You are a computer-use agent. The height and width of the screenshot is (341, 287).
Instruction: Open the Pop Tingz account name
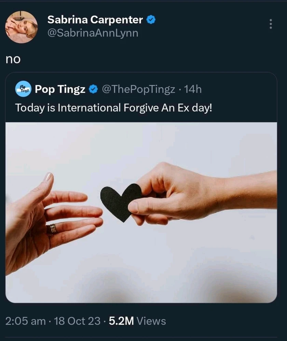60,90
